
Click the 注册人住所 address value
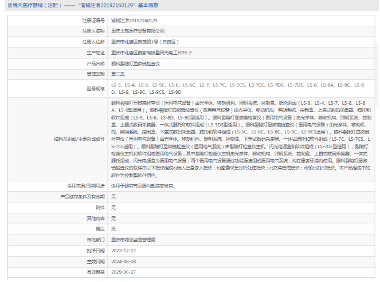(x=144, y=42)
